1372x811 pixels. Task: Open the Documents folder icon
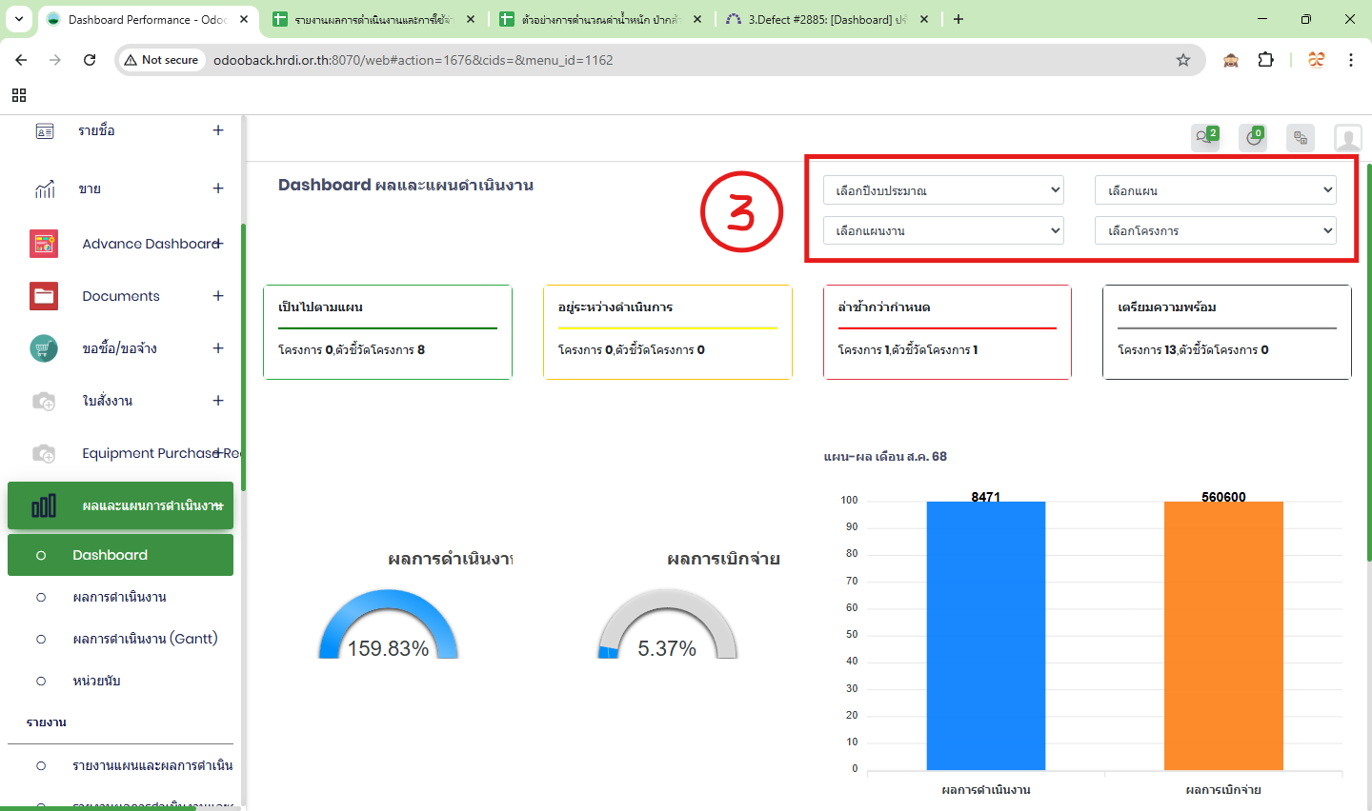click(44, 296)
